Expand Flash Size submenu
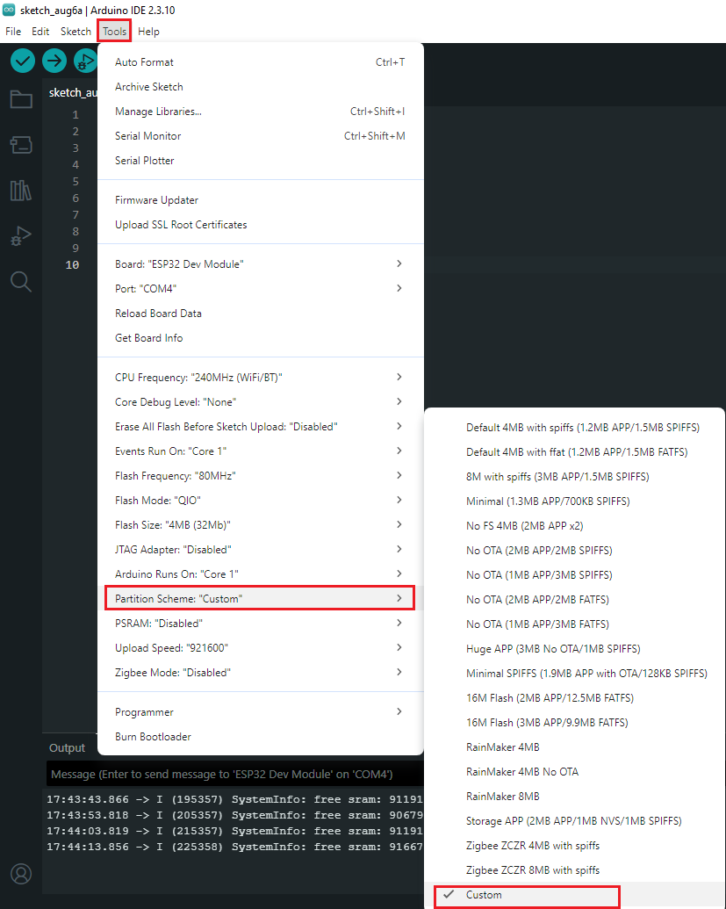 [261, 524]
